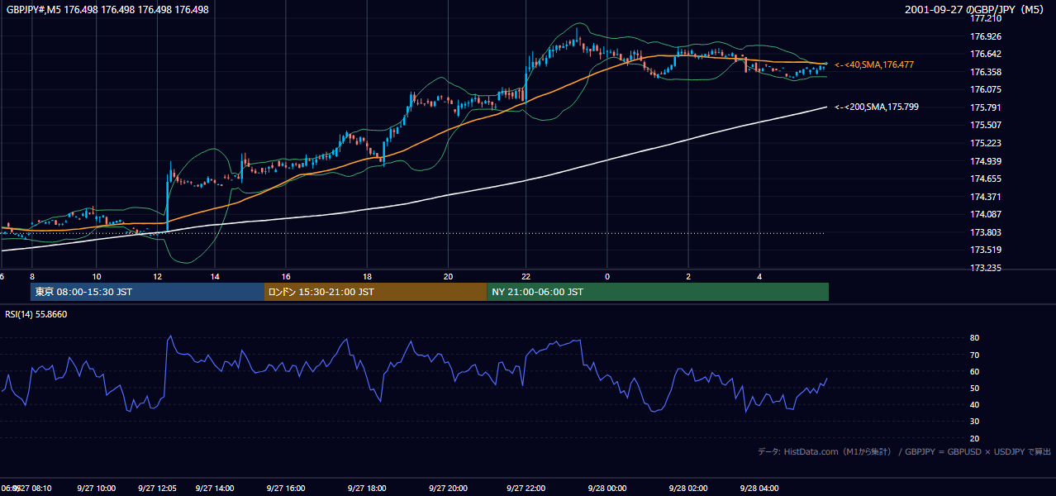Click the ロンドン 15:30-21:00 JST session bar
Image resolution: width=1056 pixels, height=496 pixels.
coord(376,292)
